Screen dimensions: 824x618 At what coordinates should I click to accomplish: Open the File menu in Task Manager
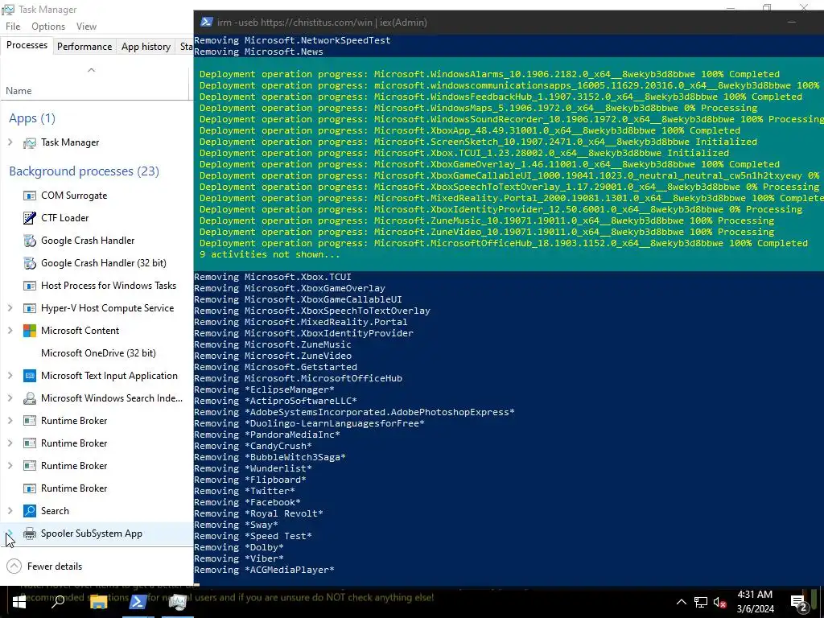[13, 27]
